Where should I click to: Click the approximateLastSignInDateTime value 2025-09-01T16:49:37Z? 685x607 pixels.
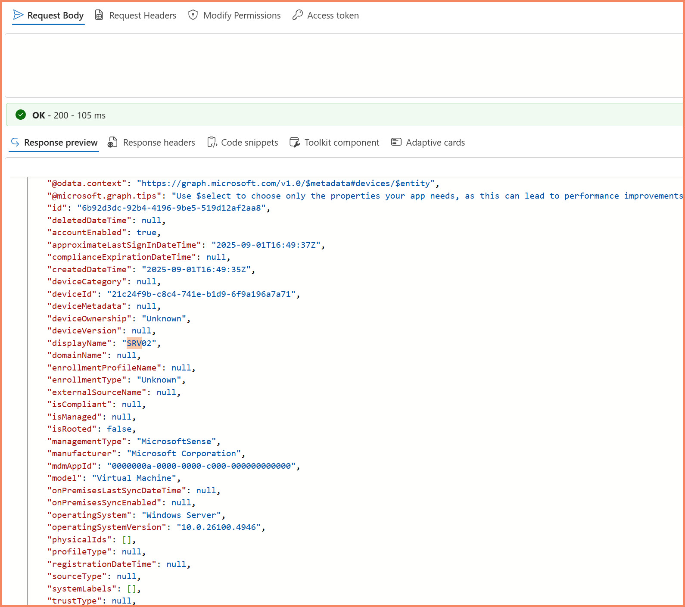266,245
